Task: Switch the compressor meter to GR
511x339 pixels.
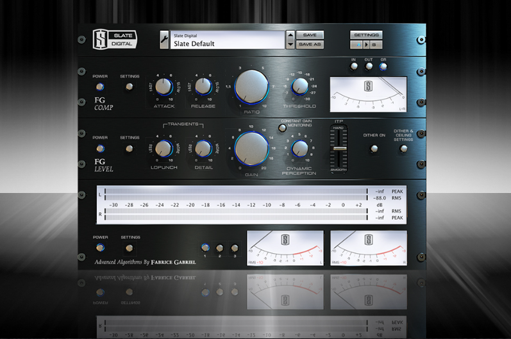Action: (383, 67)
